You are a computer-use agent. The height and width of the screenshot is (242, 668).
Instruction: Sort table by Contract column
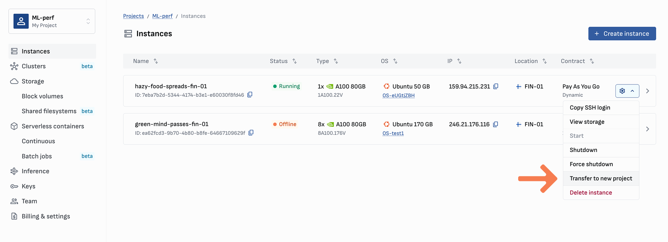pos(592,61)
